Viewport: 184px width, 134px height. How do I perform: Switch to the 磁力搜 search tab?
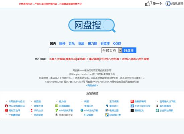pos(92,44)
